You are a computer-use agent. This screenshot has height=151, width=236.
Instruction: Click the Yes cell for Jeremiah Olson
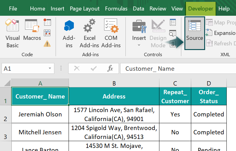(x=175, y=114)
